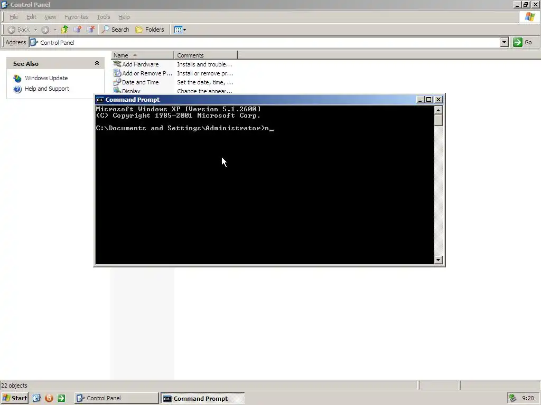
Task: Open the Back history dropdown arrow
Action: coord(35,30)
